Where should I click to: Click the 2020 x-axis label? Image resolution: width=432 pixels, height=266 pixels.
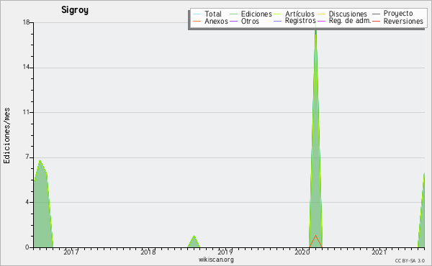click(x=302, y=252)
